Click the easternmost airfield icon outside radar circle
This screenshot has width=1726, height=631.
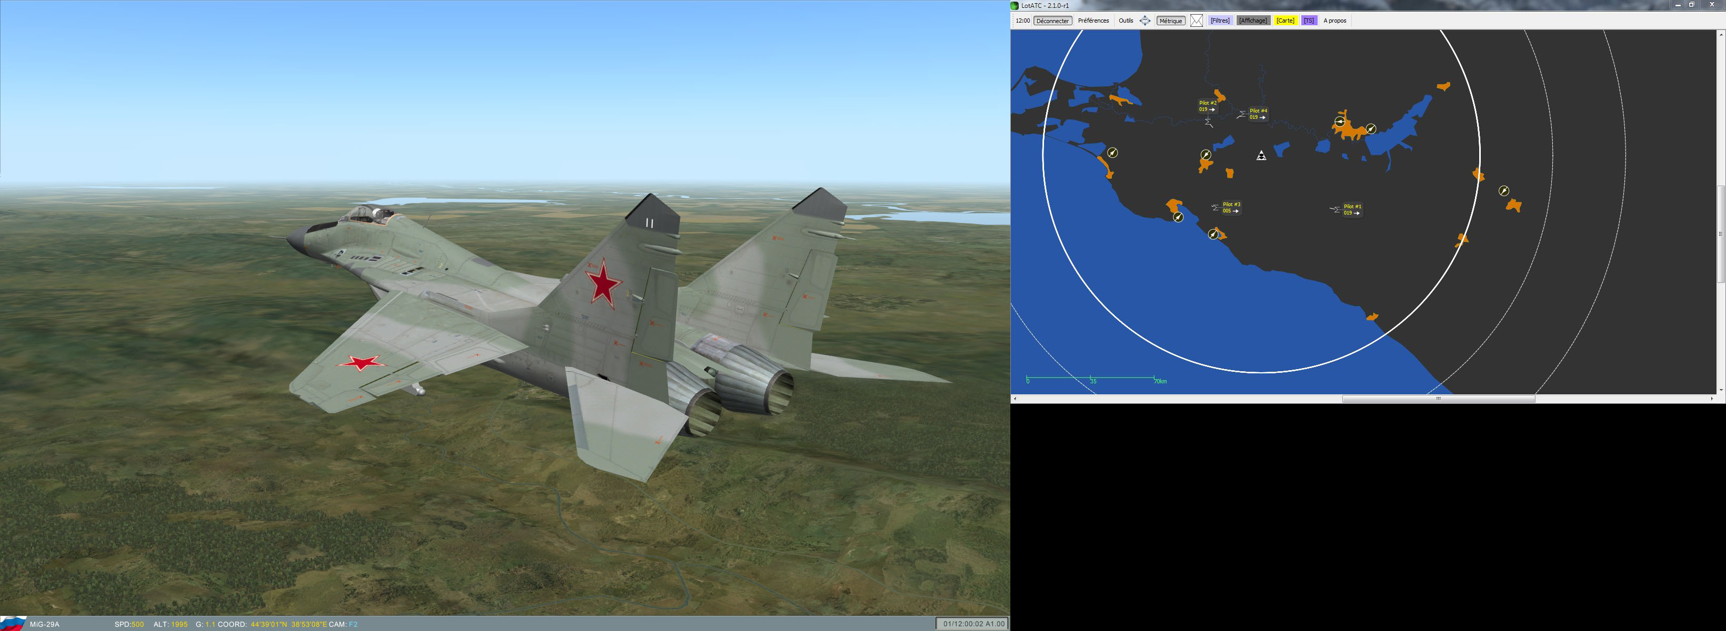pos(1503,191)
